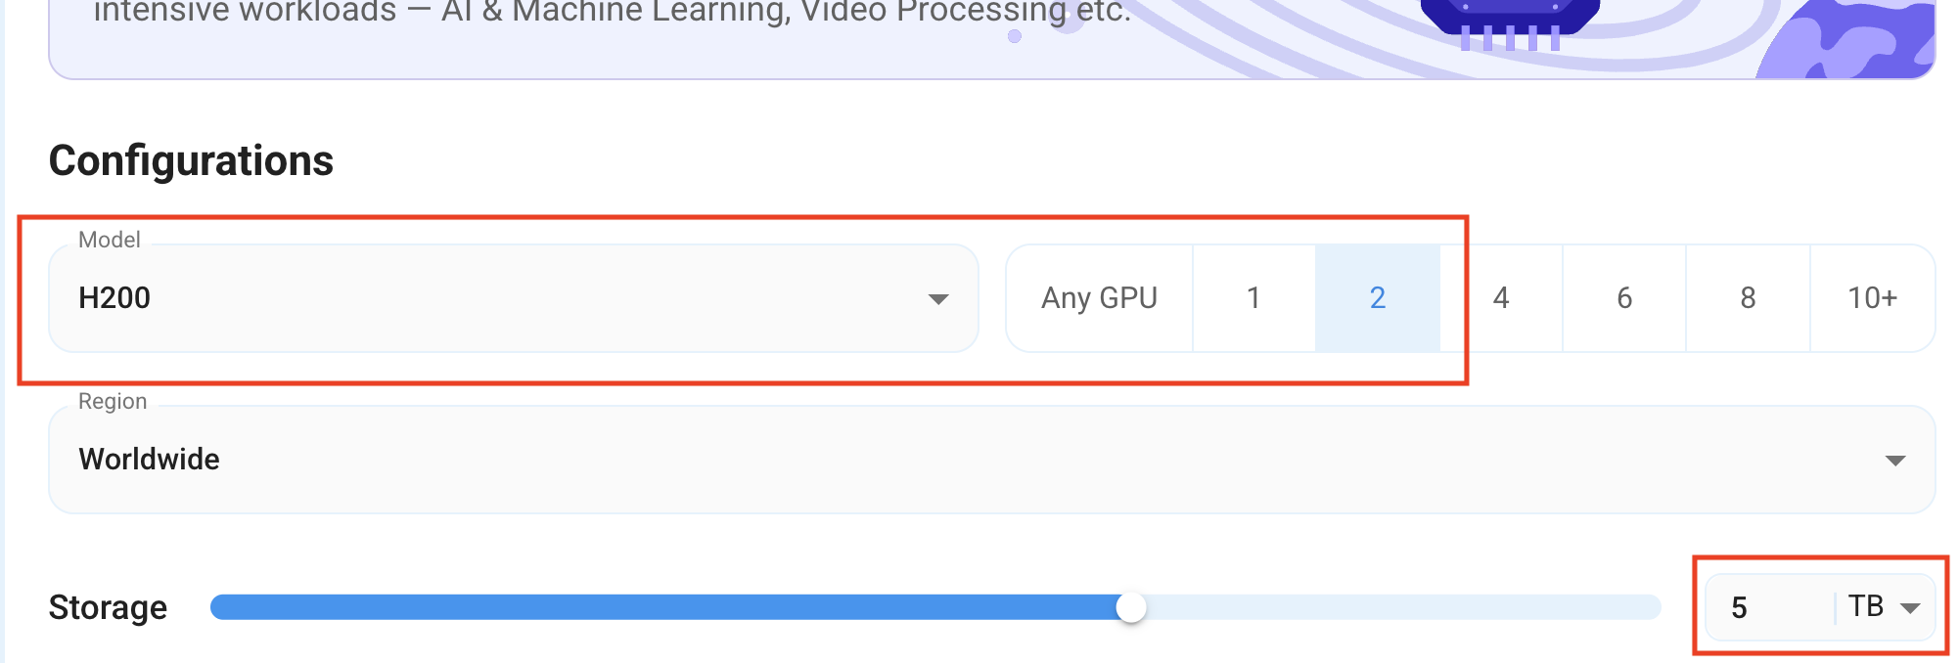Click the Model dropdown caret arrow
The height and width of the screenshot is (663, 1959).
(938, 299)
